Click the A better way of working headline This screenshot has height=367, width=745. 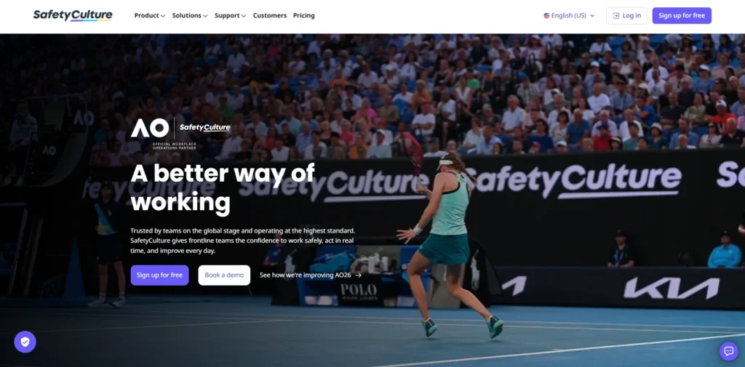coord(223,187)
